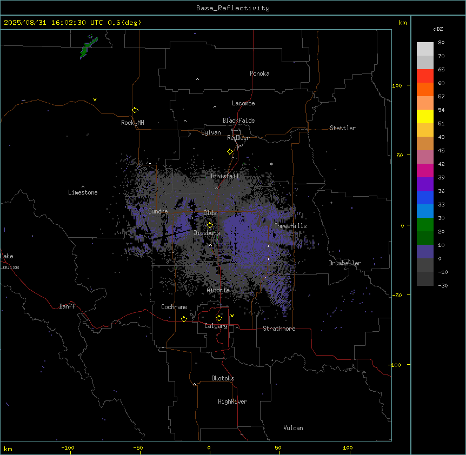This screenshot has height=455, width=466.
Task: Click the HighRiver label
Action: click(232, 402)
